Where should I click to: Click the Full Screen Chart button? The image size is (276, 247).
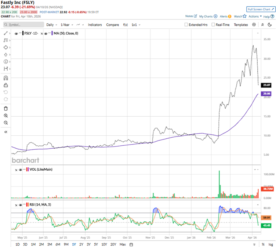coord(260,9)
